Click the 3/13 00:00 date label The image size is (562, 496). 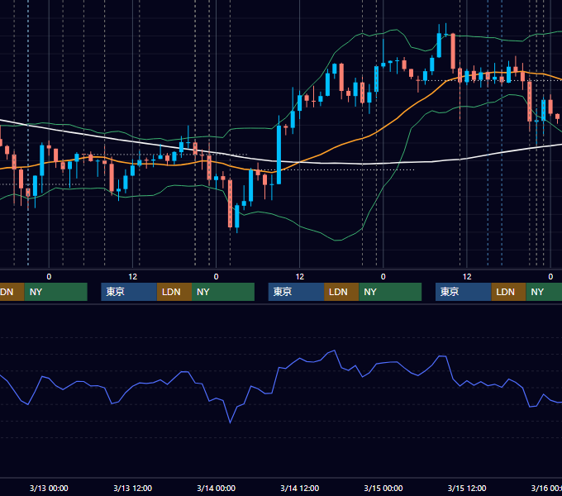pyautogui.click(x=49, y=488)
